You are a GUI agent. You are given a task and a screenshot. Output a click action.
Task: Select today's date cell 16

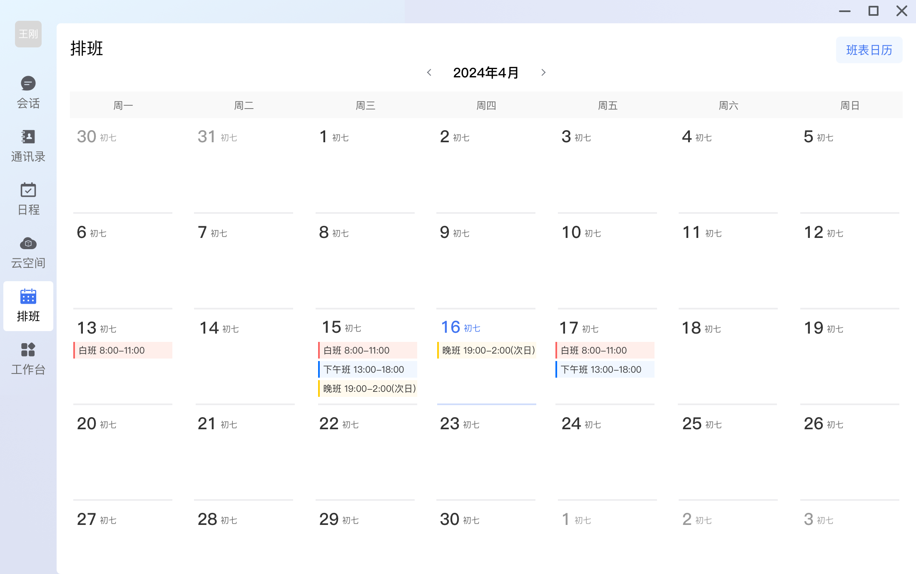pos(487,356)
